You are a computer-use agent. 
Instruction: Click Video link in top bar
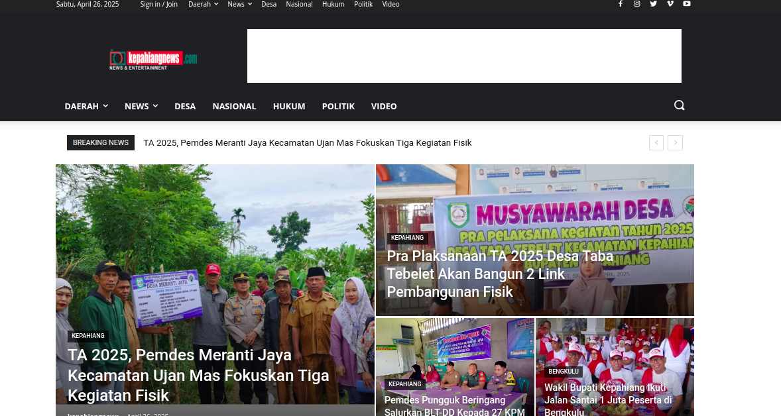(390, 4)
